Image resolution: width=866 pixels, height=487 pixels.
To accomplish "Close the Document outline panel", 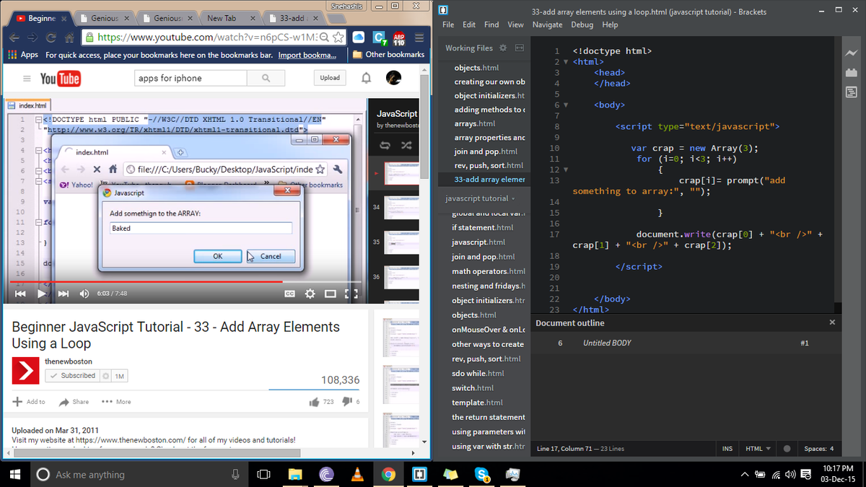I will click(x=832, y=323).
